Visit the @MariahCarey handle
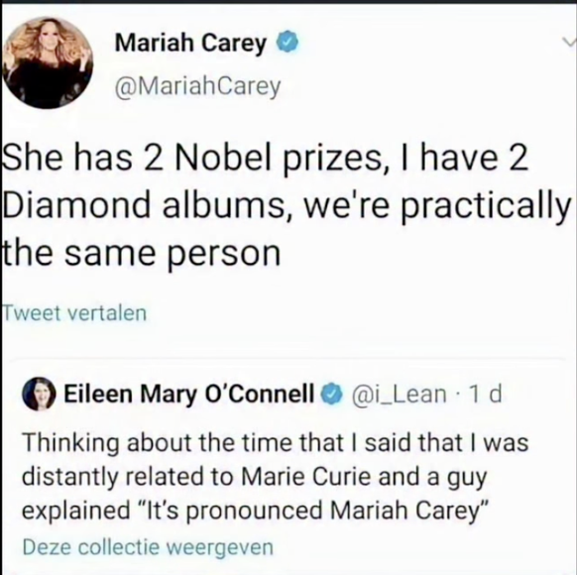577x575 pixels. [197, 87]
